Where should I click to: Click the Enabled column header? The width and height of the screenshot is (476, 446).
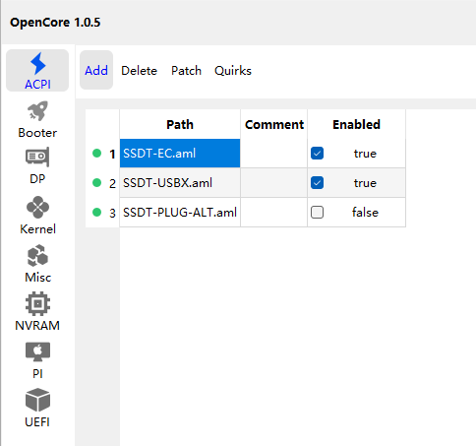pos(356,124)
